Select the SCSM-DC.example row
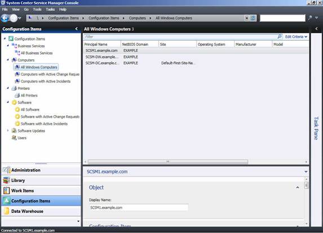This screenshot has width=323, height=233. pyautogui.click(x=196, y=63)
